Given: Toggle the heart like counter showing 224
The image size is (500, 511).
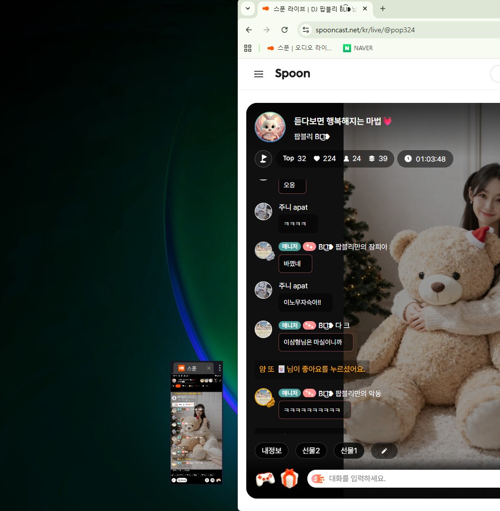Looking at the screenshot, I should point(324,159).
